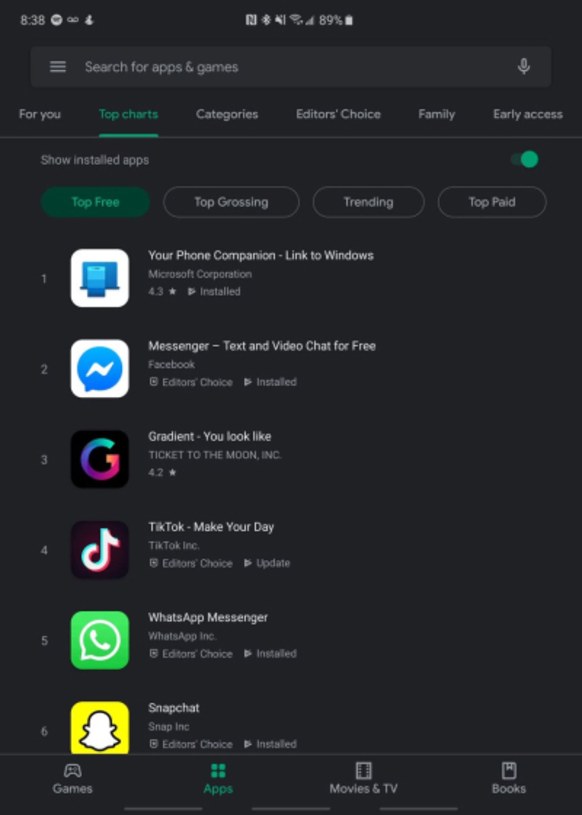Viewport: 582px width, 815px height.
Task: Select Top Paid chart filter
Action: coord(491,202)
